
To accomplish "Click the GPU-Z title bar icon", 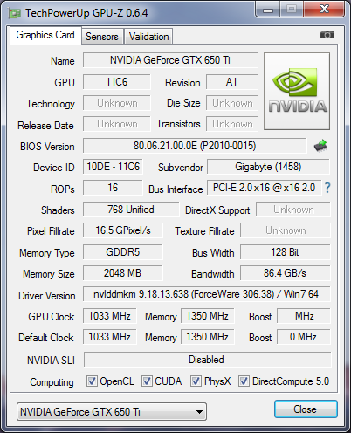I will tap(15, 13).
